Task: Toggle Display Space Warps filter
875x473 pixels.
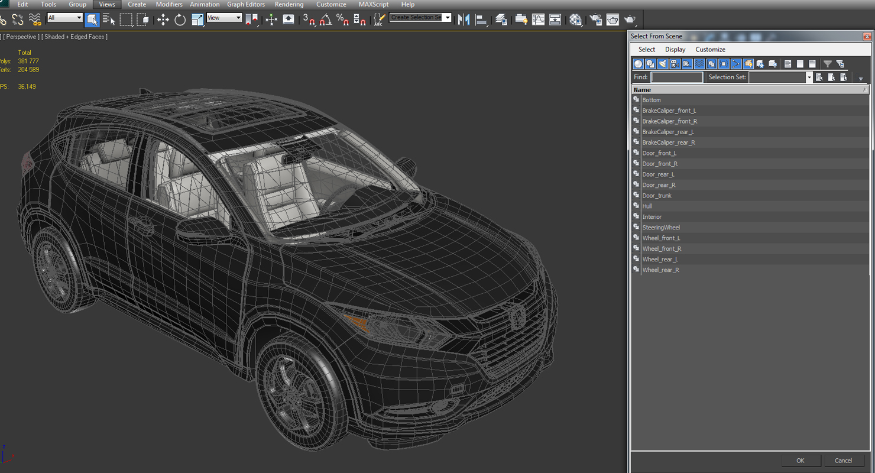Action: [x=699, y=64]
